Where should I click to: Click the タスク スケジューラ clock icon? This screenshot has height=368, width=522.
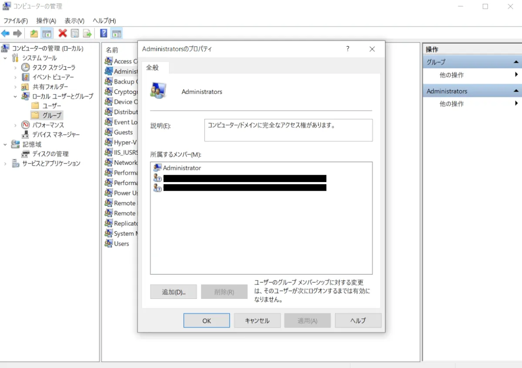(26, 67)
